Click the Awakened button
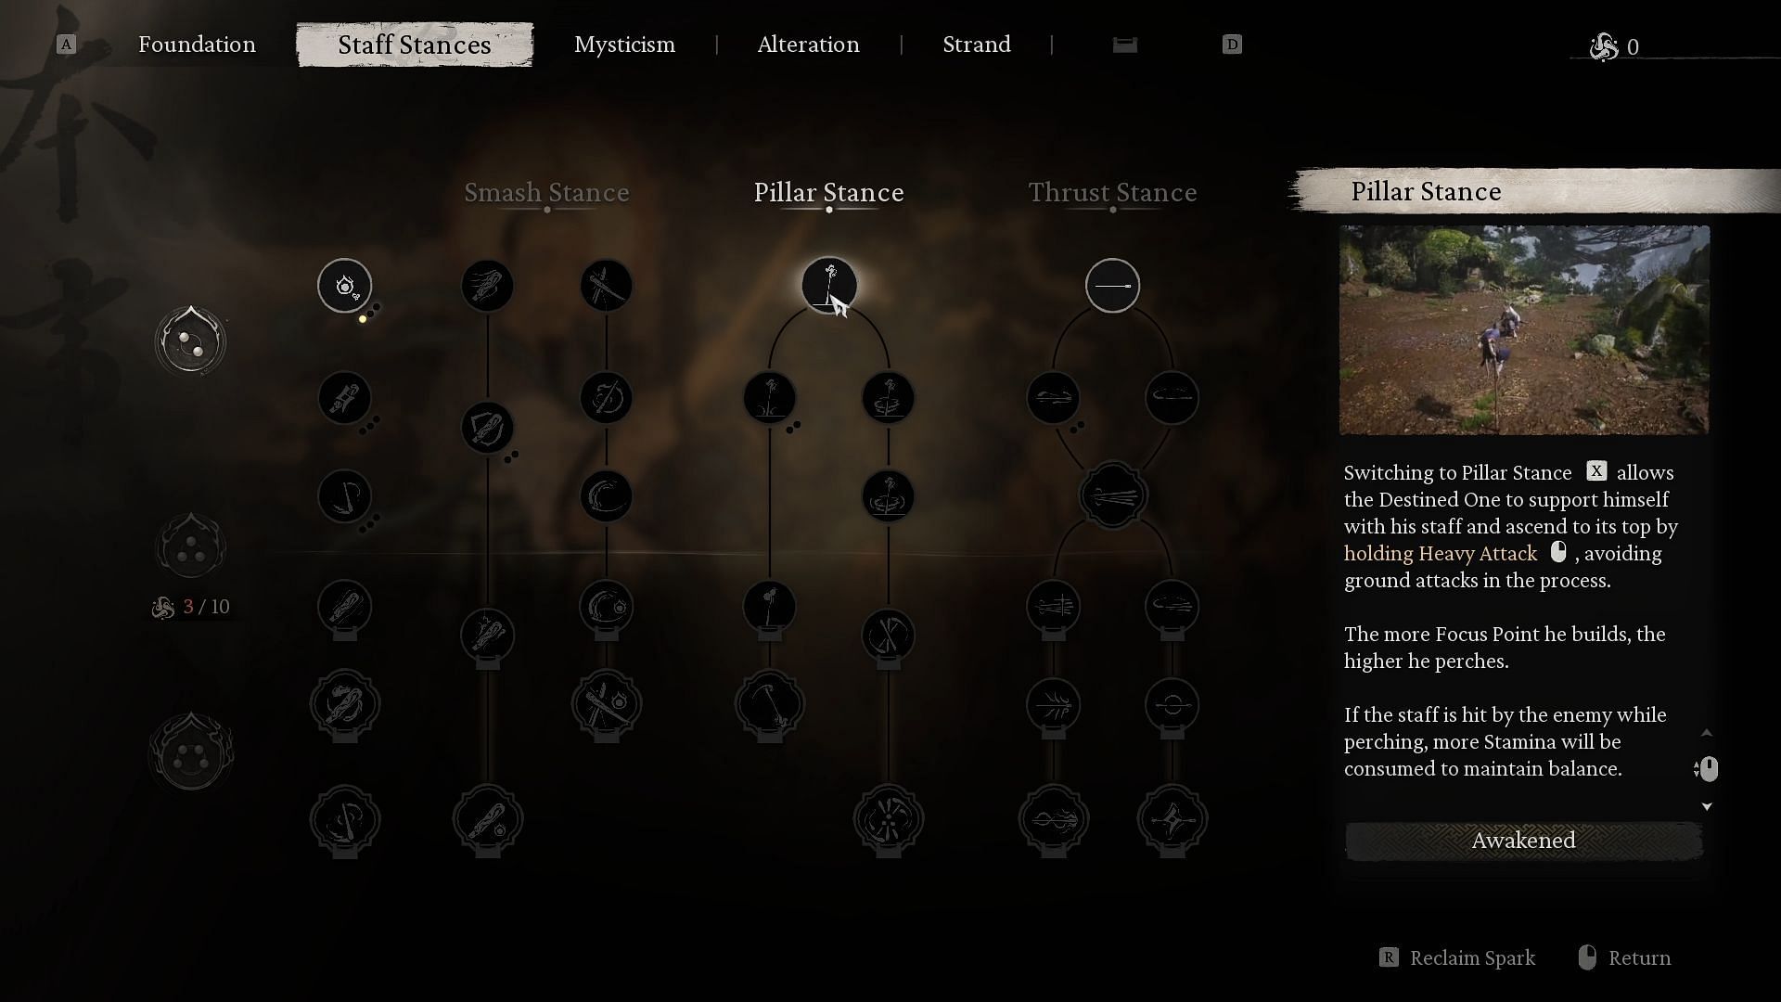 coord(1524,841)
